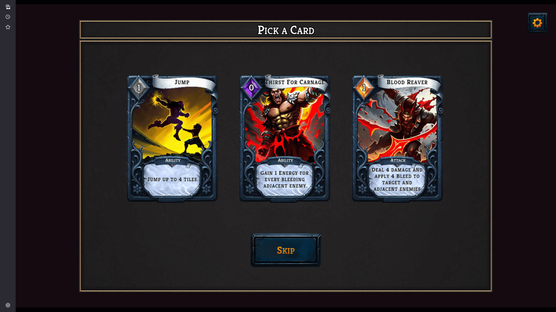
Task: Choose the Thirst For Carnage card
Action: [x=285, y=138]
